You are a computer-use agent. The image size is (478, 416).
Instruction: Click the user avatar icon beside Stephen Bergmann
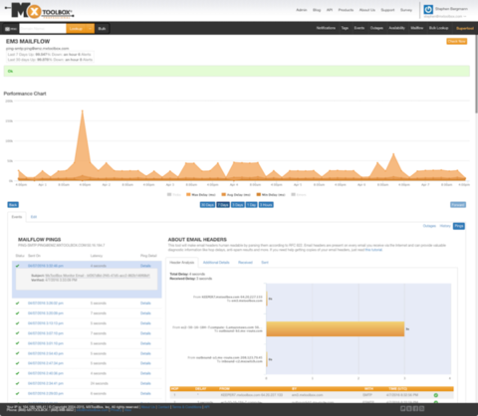click(x=428, y=10)
